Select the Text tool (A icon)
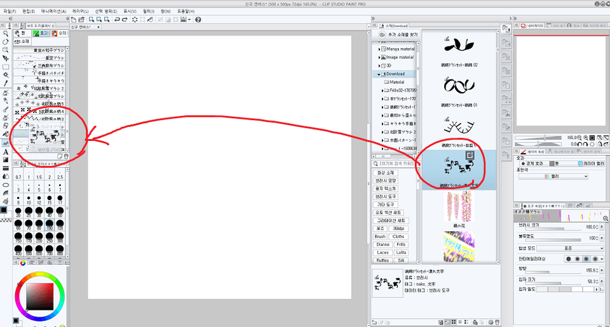The width and height of the screenshot is (610, 327). pyautogui.click(x=6, y=152)
